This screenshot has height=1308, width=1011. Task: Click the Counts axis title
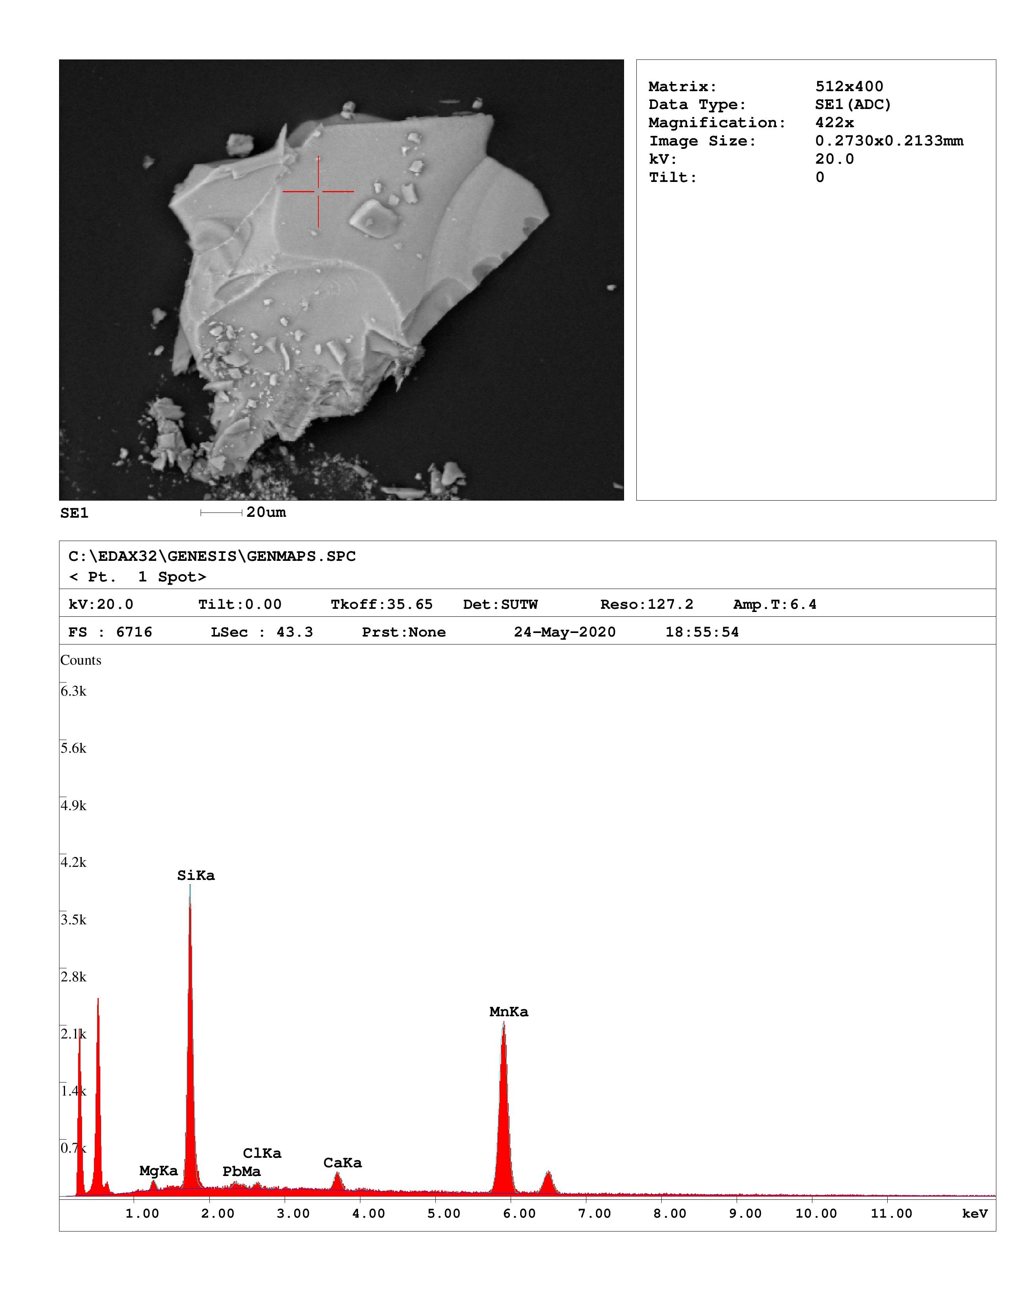point(81,660)
